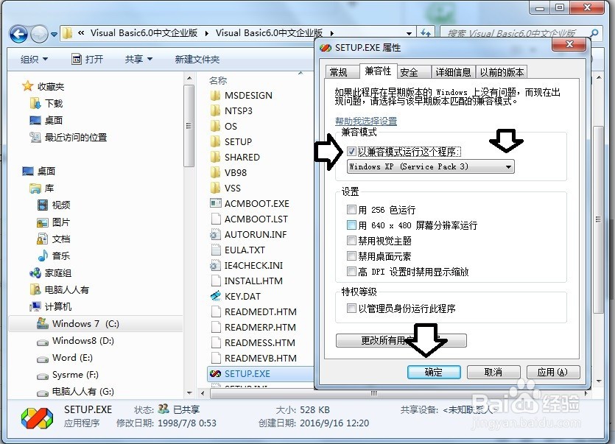Image resolution: width=615 pixels, height=444 pixels.
Task: Uncheck 以兼容模式运行这个程序 checkbox
Action: (351, 151)
